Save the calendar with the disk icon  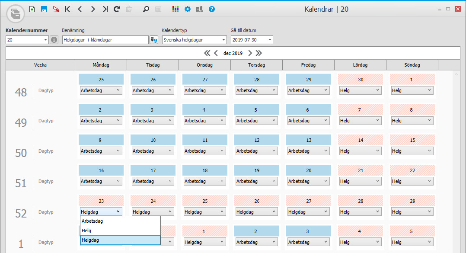pyautogui.click(x=44, y=9)
